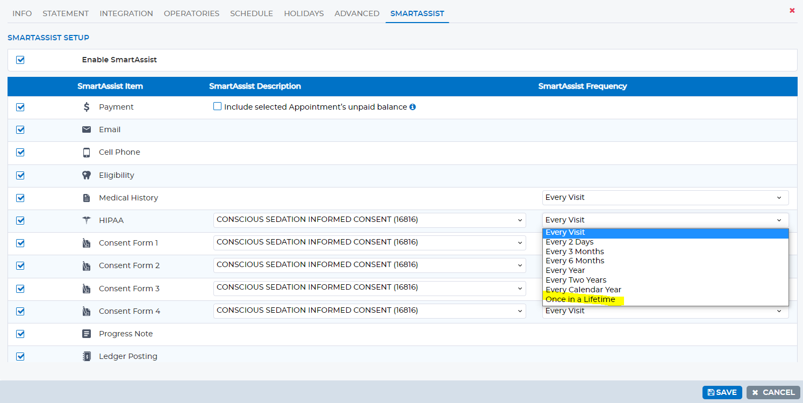Click the Consent Form 3 icon
The image size is (803, 403).
click(87, 289)
